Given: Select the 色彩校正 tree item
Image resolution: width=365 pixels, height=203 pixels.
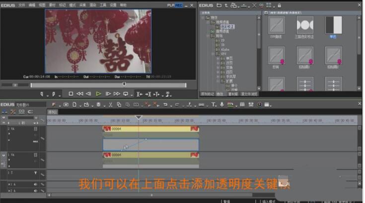Looking at the screenshot, I should click(x=227, y=27).
